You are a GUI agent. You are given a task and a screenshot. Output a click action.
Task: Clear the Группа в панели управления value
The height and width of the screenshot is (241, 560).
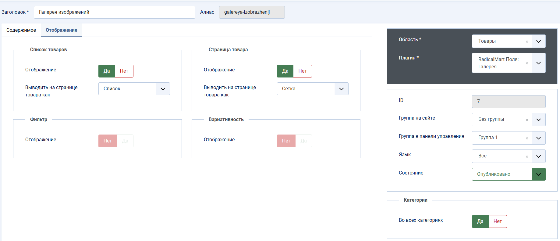click(527, 138)
